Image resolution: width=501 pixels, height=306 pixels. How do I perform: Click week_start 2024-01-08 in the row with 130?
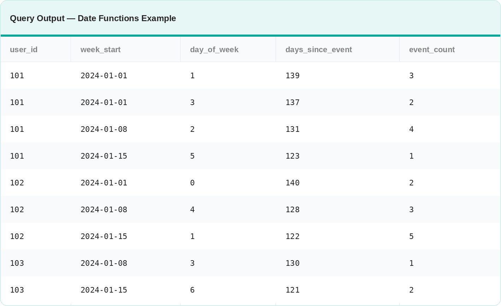104,263
